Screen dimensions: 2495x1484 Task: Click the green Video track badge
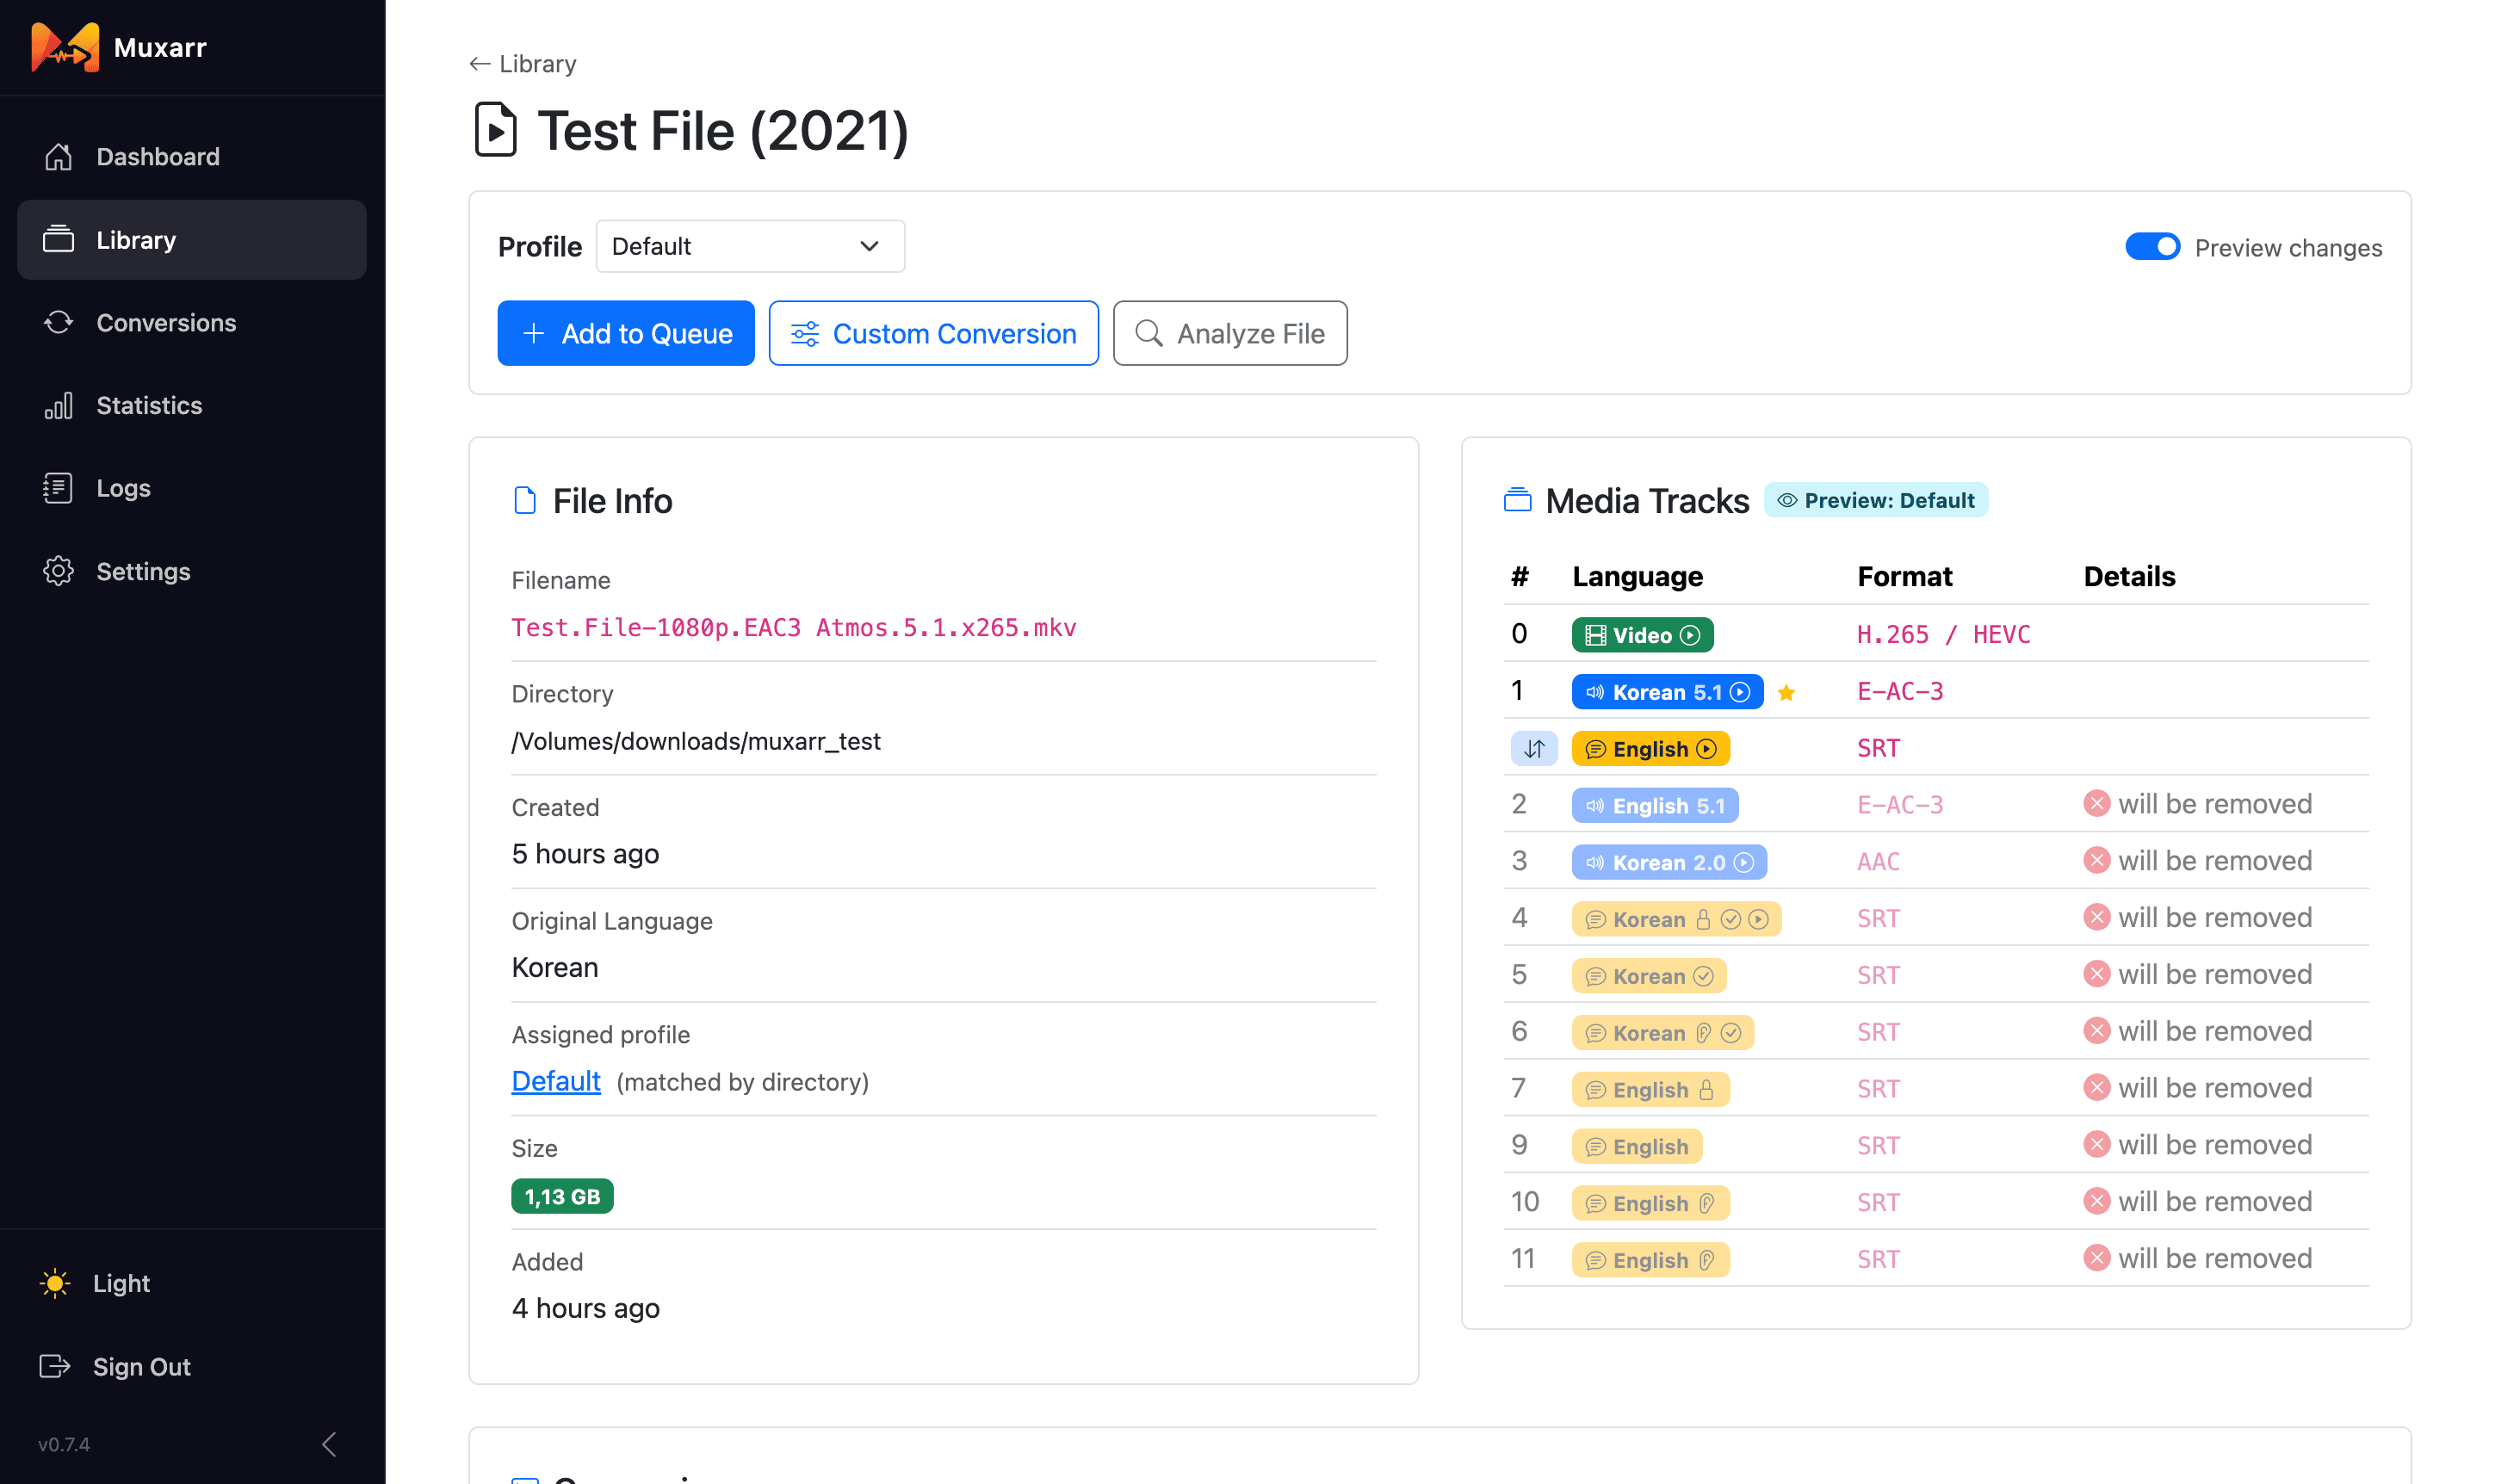pos(1642,635)
